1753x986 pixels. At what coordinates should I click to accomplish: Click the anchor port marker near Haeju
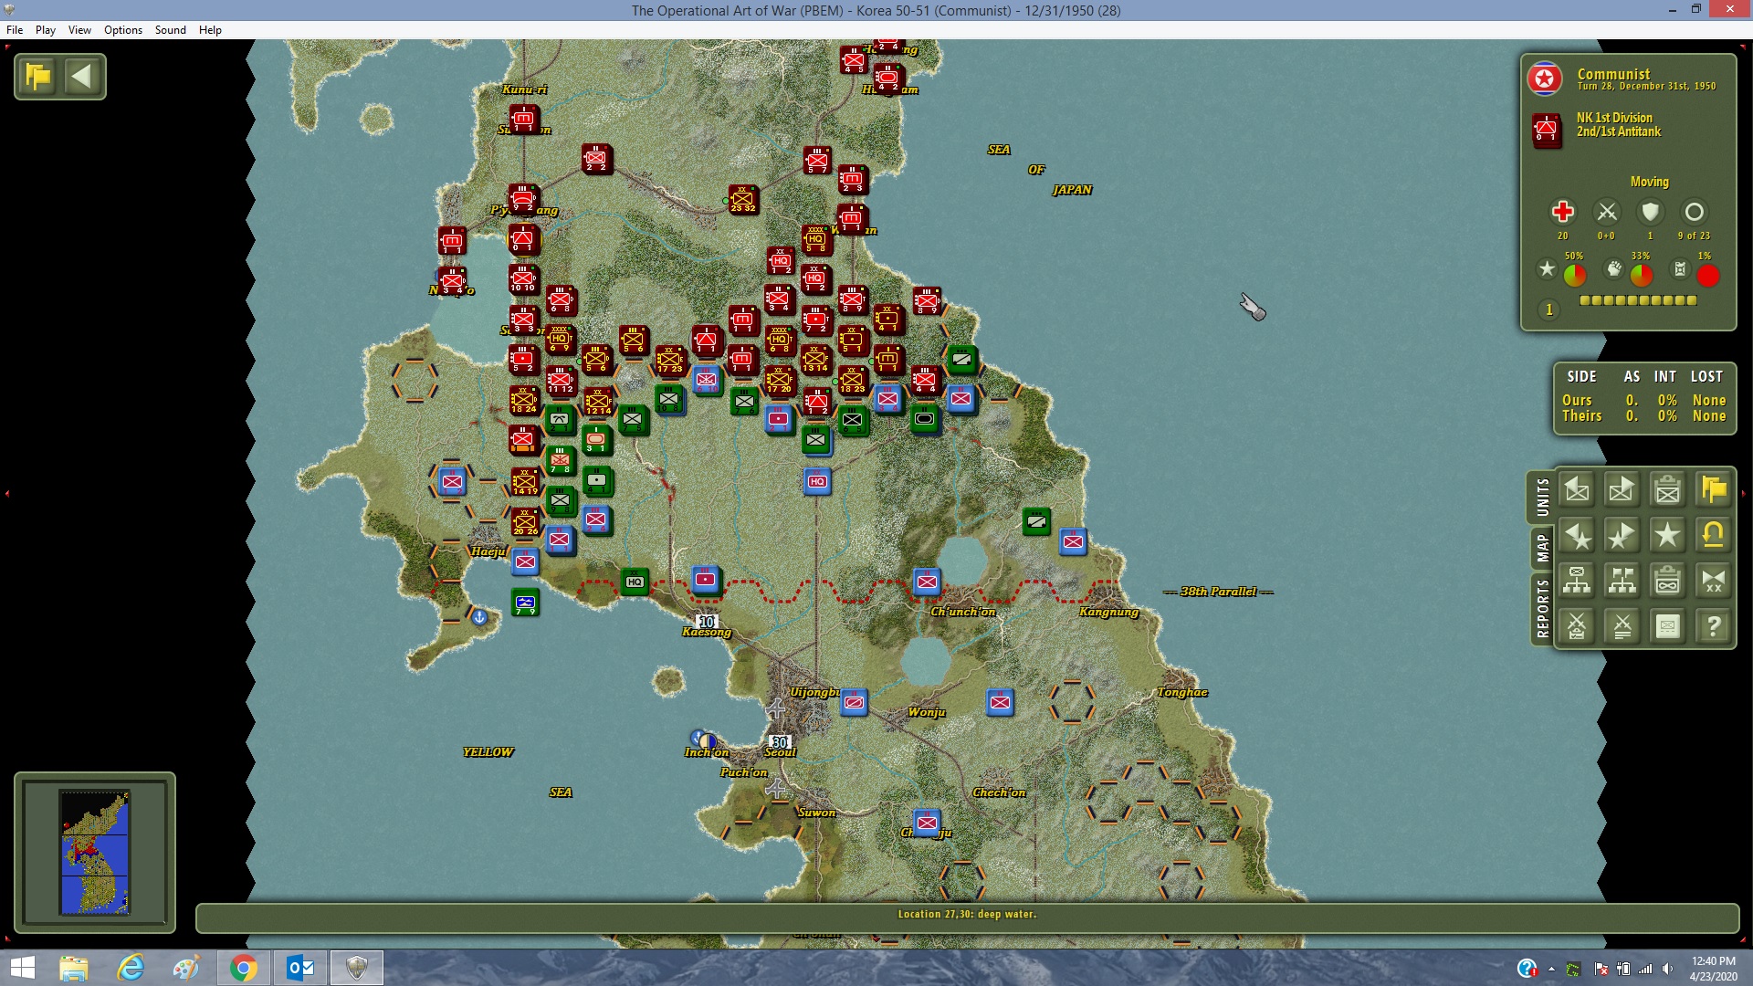(479, 617)
